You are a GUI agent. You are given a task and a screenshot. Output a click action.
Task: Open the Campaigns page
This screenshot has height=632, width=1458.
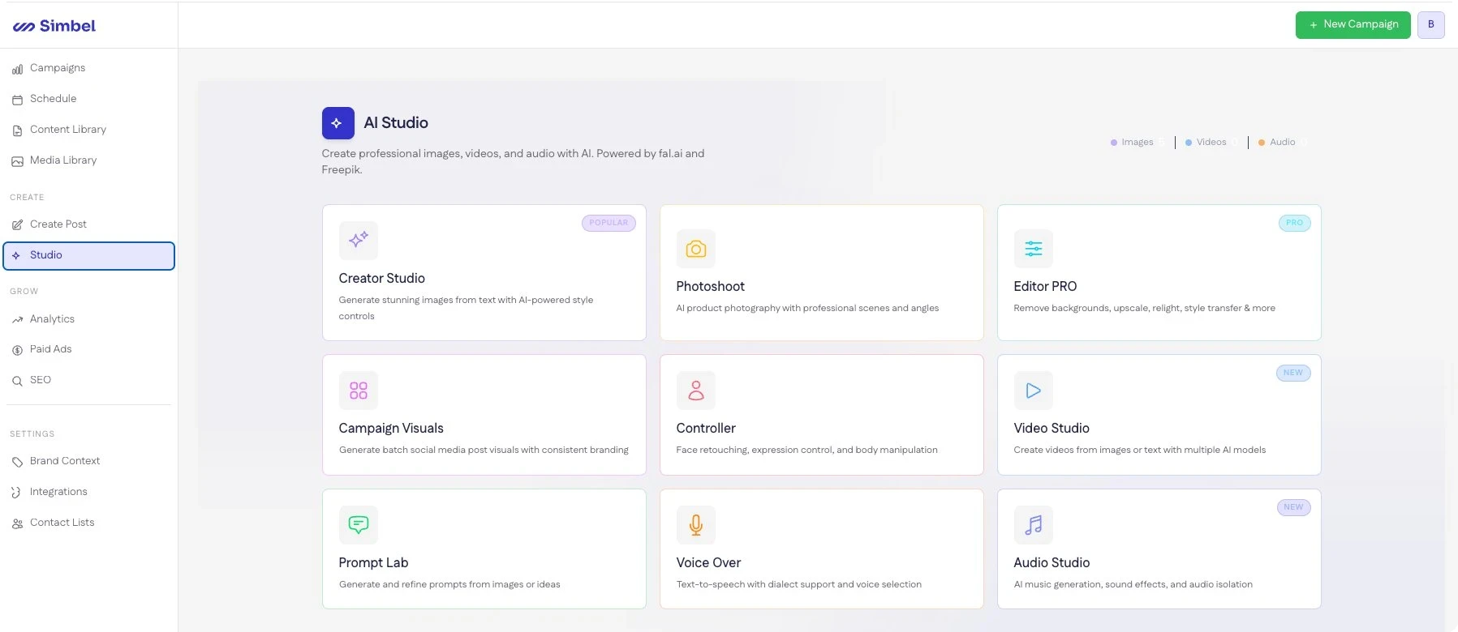pyautogui.click(x=88, y=68)
